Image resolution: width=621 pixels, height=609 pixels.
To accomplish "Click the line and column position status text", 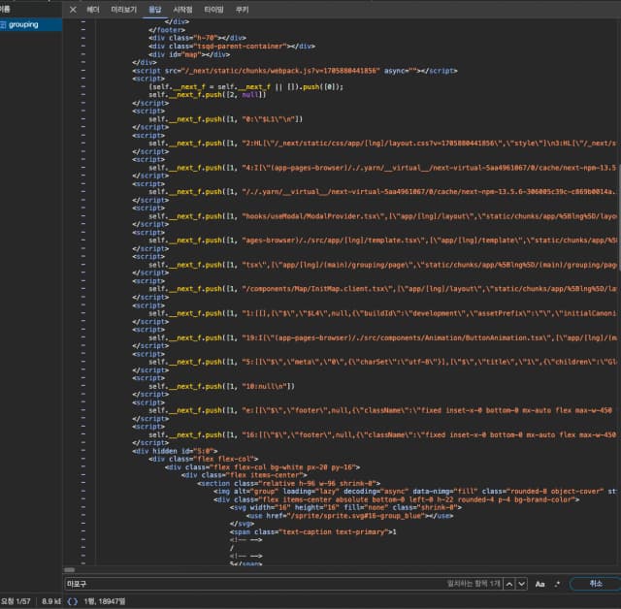I will 104,601.
